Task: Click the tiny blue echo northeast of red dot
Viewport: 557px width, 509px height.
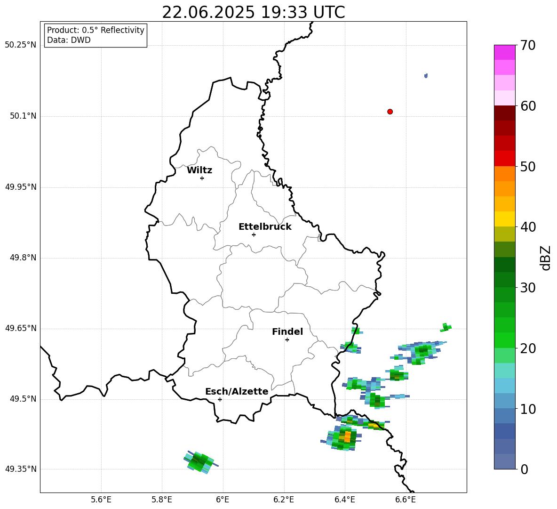Action: (426, 76)
